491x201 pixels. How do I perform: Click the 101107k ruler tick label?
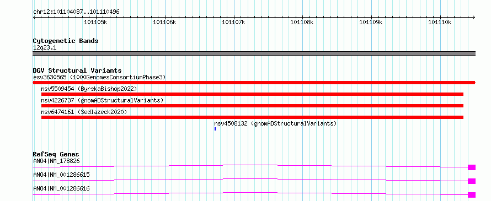233,22
